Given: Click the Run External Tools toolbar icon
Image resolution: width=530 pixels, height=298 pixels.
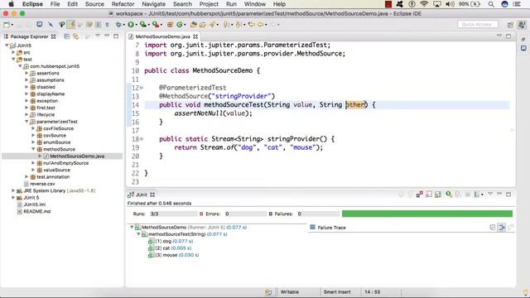Looking at the screenshot, I should [155, 24].
